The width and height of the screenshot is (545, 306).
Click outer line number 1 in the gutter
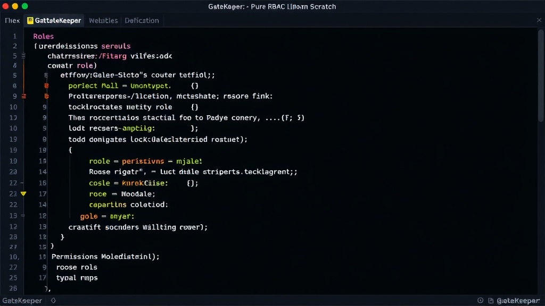pos(14,37)
